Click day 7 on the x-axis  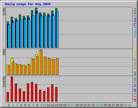(x=33, y=105)
